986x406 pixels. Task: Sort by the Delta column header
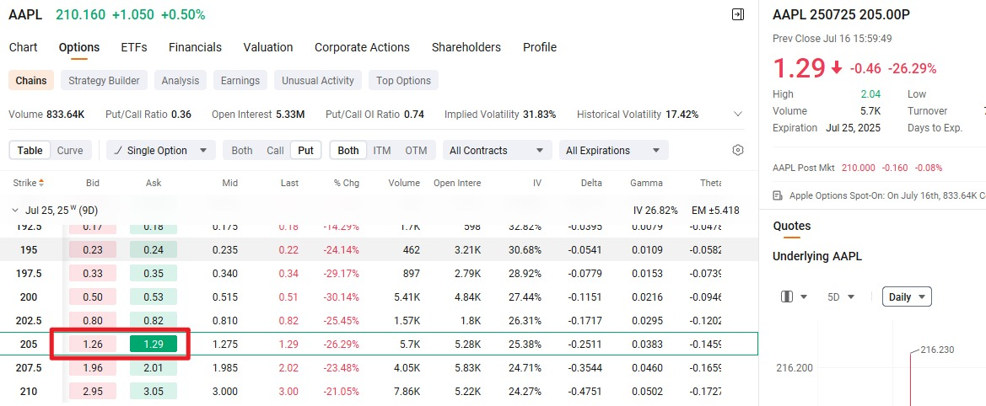point(591,184)
